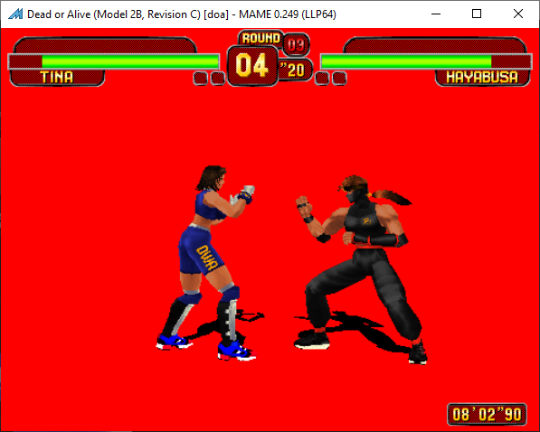Click Tina's first round-win marker
540x432 pixels.
200,78
